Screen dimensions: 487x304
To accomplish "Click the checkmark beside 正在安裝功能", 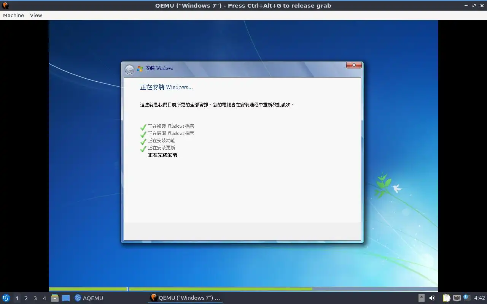I will tap(143, 142).
